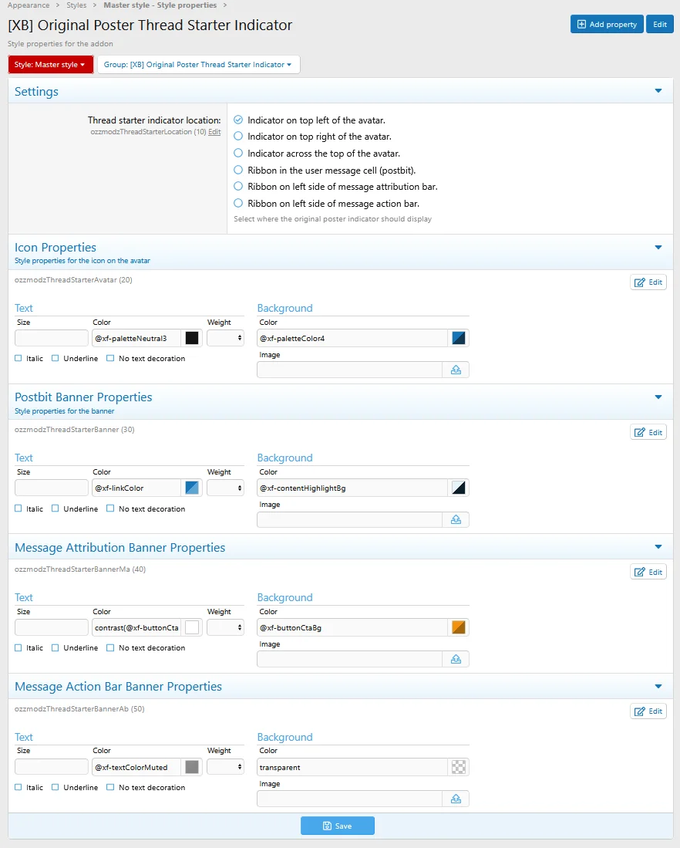
Task: Open the Style: Master style dropdown
Action: [51, 65]
